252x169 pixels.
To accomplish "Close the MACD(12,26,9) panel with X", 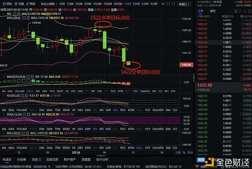I will [x=32, y=77].
